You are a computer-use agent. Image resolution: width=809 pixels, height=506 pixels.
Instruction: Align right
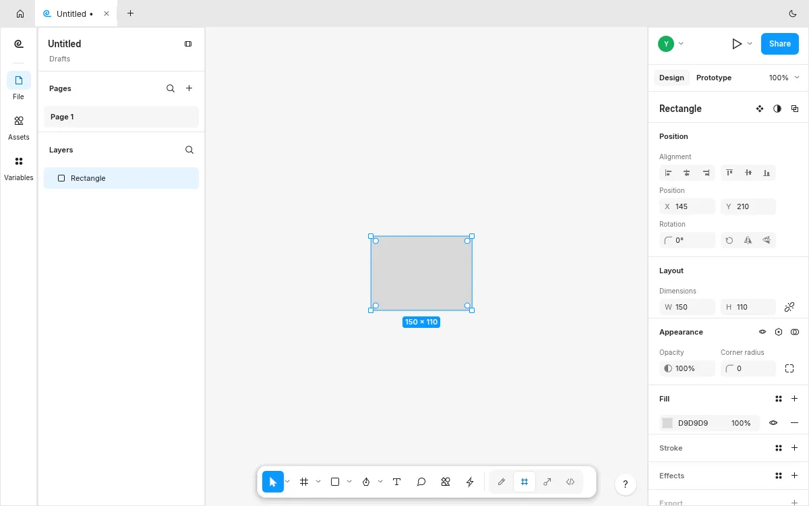pyautogui.click(x=706, y=173)
